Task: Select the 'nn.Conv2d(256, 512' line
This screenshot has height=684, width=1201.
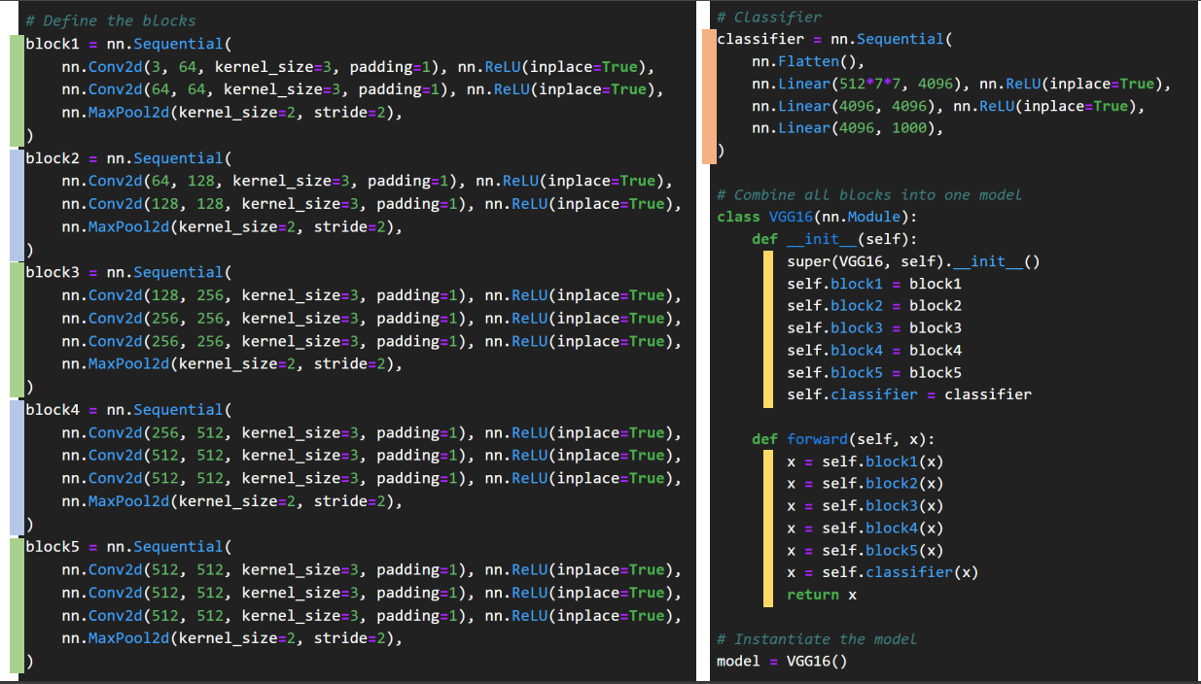Action: coord(372,432)
